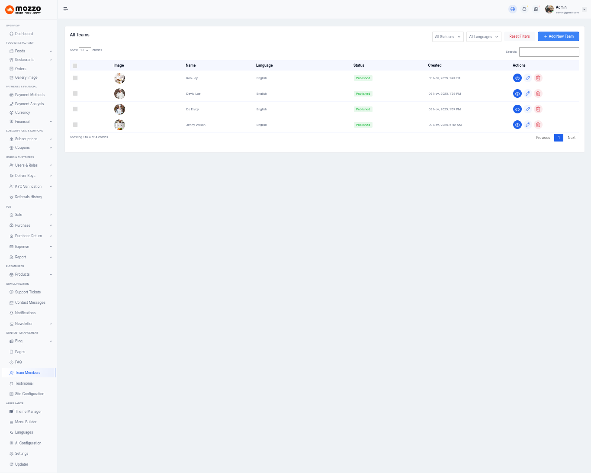Click the globe language icon in the header
This screenshot has width=591, height=473.
coord(513,9)
